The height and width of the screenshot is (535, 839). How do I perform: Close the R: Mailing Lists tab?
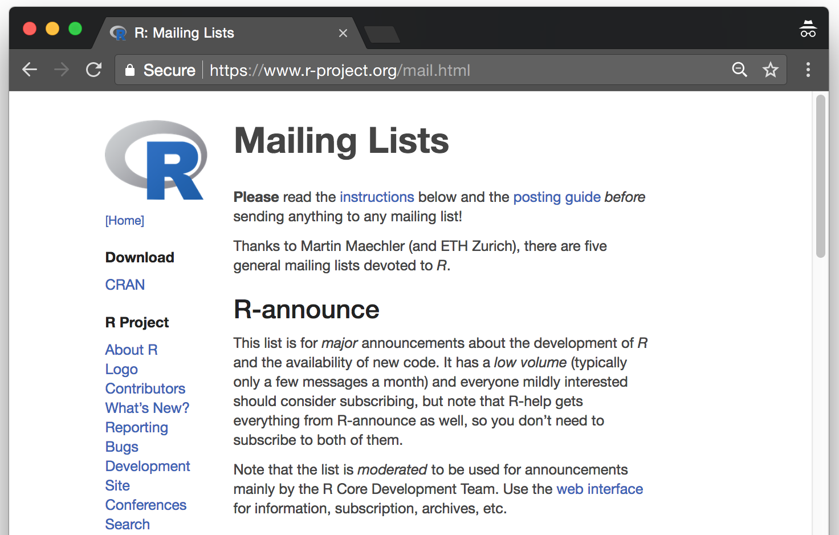[x=343, y=33]
